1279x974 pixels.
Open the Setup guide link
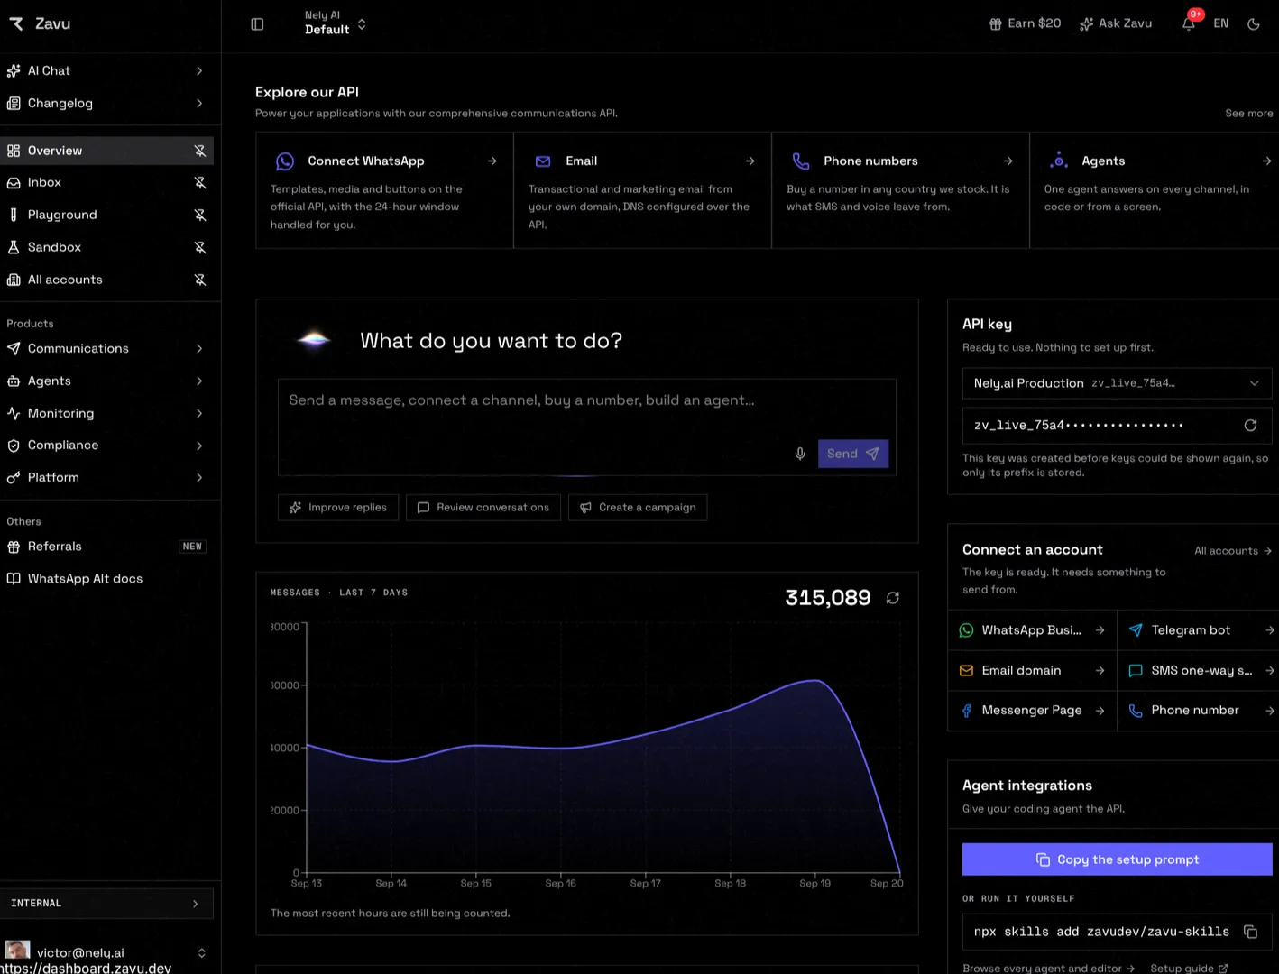point(1189,968)
